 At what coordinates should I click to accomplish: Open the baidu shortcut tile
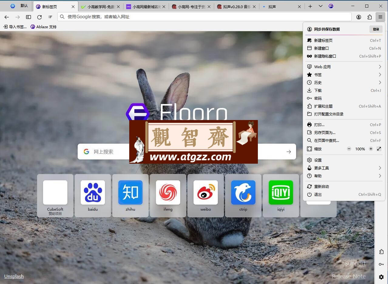point(93,195)
